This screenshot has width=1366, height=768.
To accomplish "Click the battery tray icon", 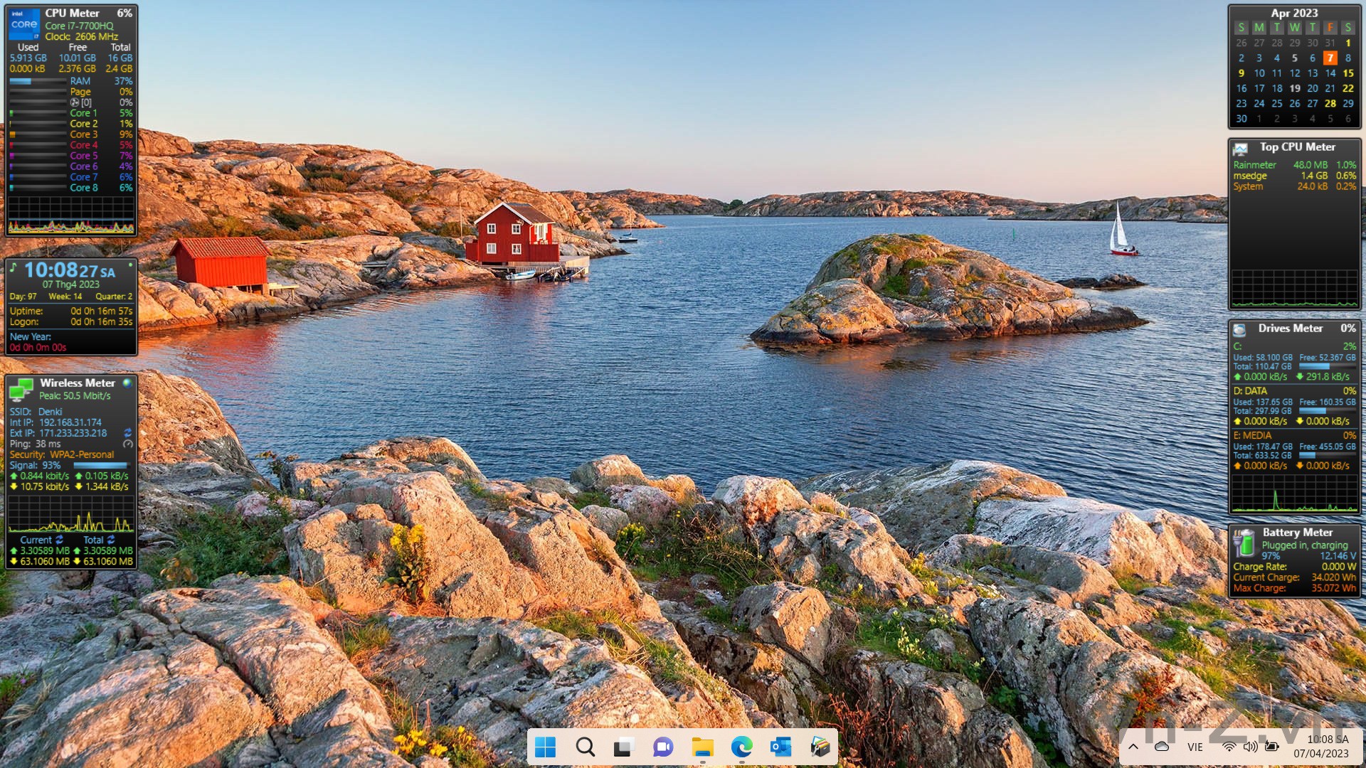I will (1272, 747).
